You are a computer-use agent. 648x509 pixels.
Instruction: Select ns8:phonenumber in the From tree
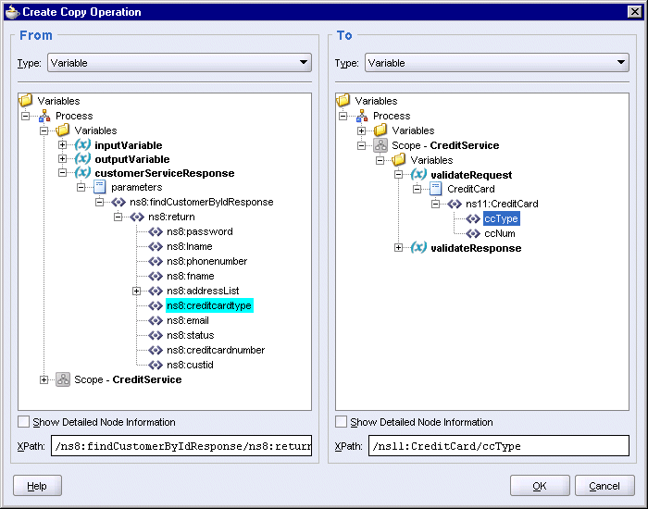[207, 262]
